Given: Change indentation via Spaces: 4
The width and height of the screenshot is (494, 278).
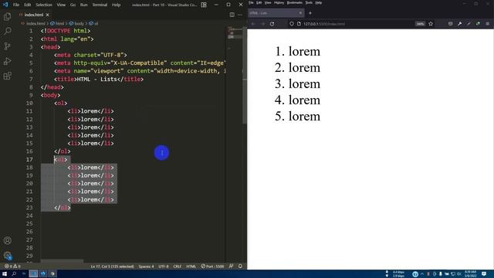Looking at the screenshot, I should [146, 266].
